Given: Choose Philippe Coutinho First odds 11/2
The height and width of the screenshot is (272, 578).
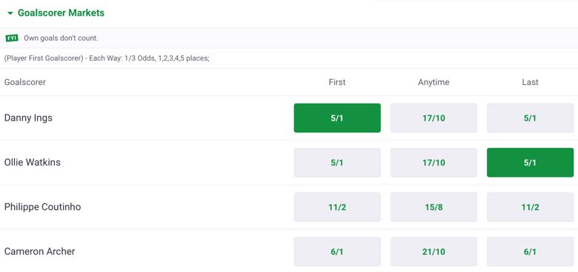Looking at the screenshot, I should point(337,207).
